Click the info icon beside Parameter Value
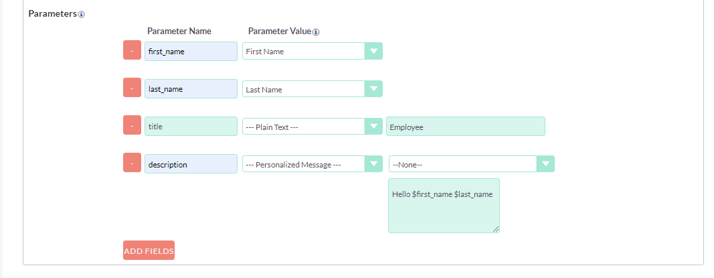The width and height of the screenshot is (714, 278). (316, 32)
